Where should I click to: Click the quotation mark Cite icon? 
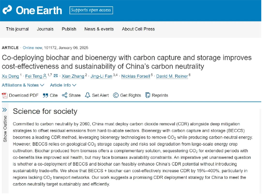click(x=45, y=96)
